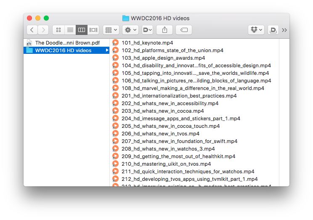Show hidden toolbar items via double chevron

coord(284,30)
